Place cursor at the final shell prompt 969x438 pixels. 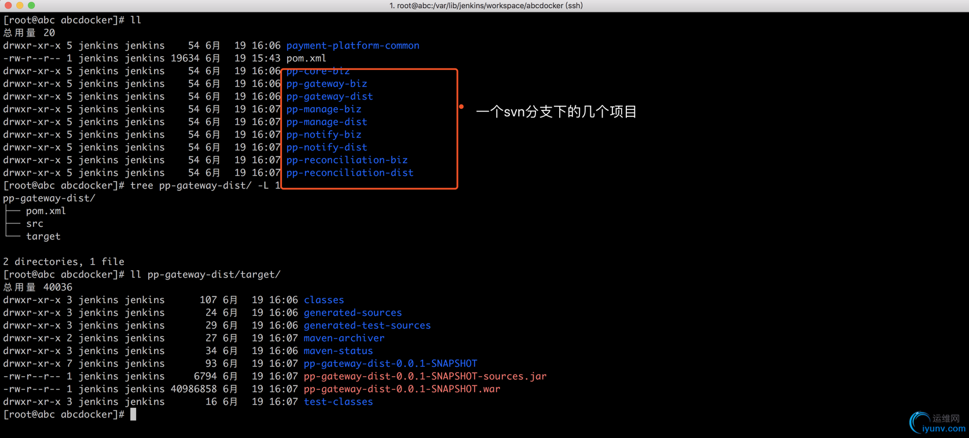pyautogui.click(x=133, y=414)
